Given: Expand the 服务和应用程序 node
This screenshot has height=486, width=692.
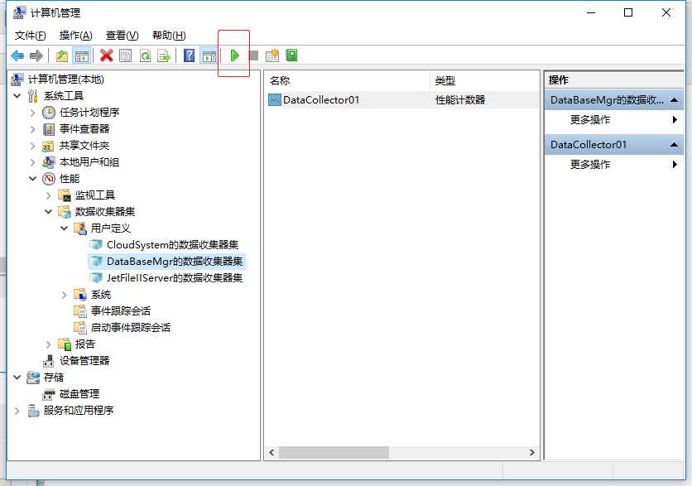Looking at the screenshot, I should [x=17, y=411].
